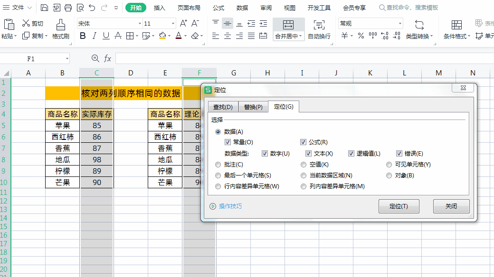Uncheck the 公式(R) checkbox
Screen dimensions: 494x277
click(x=303, y=142)
